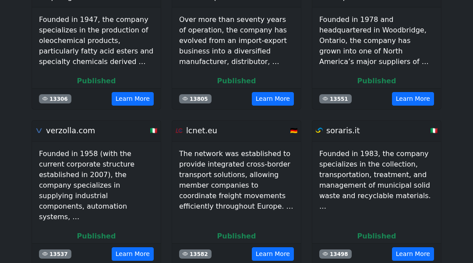The width and height of the screenshot is (473, 263).
Task: Click Published status above 13551 views
Action: pos(377,81)
